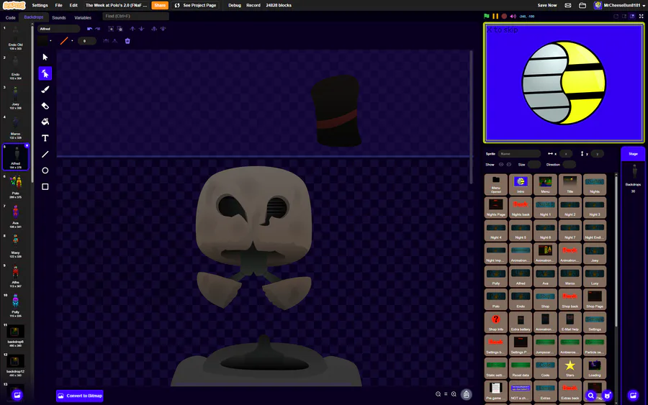Expand the MrCheeseBun8181 account menu
This screenshot has width=648, height=405.
(x=619, y=5)
